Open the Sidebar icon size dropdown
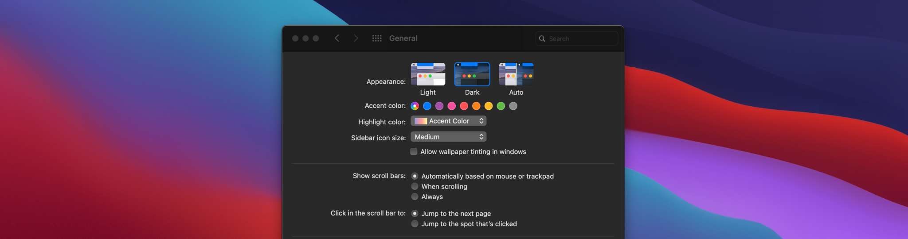 coord(448,137)
